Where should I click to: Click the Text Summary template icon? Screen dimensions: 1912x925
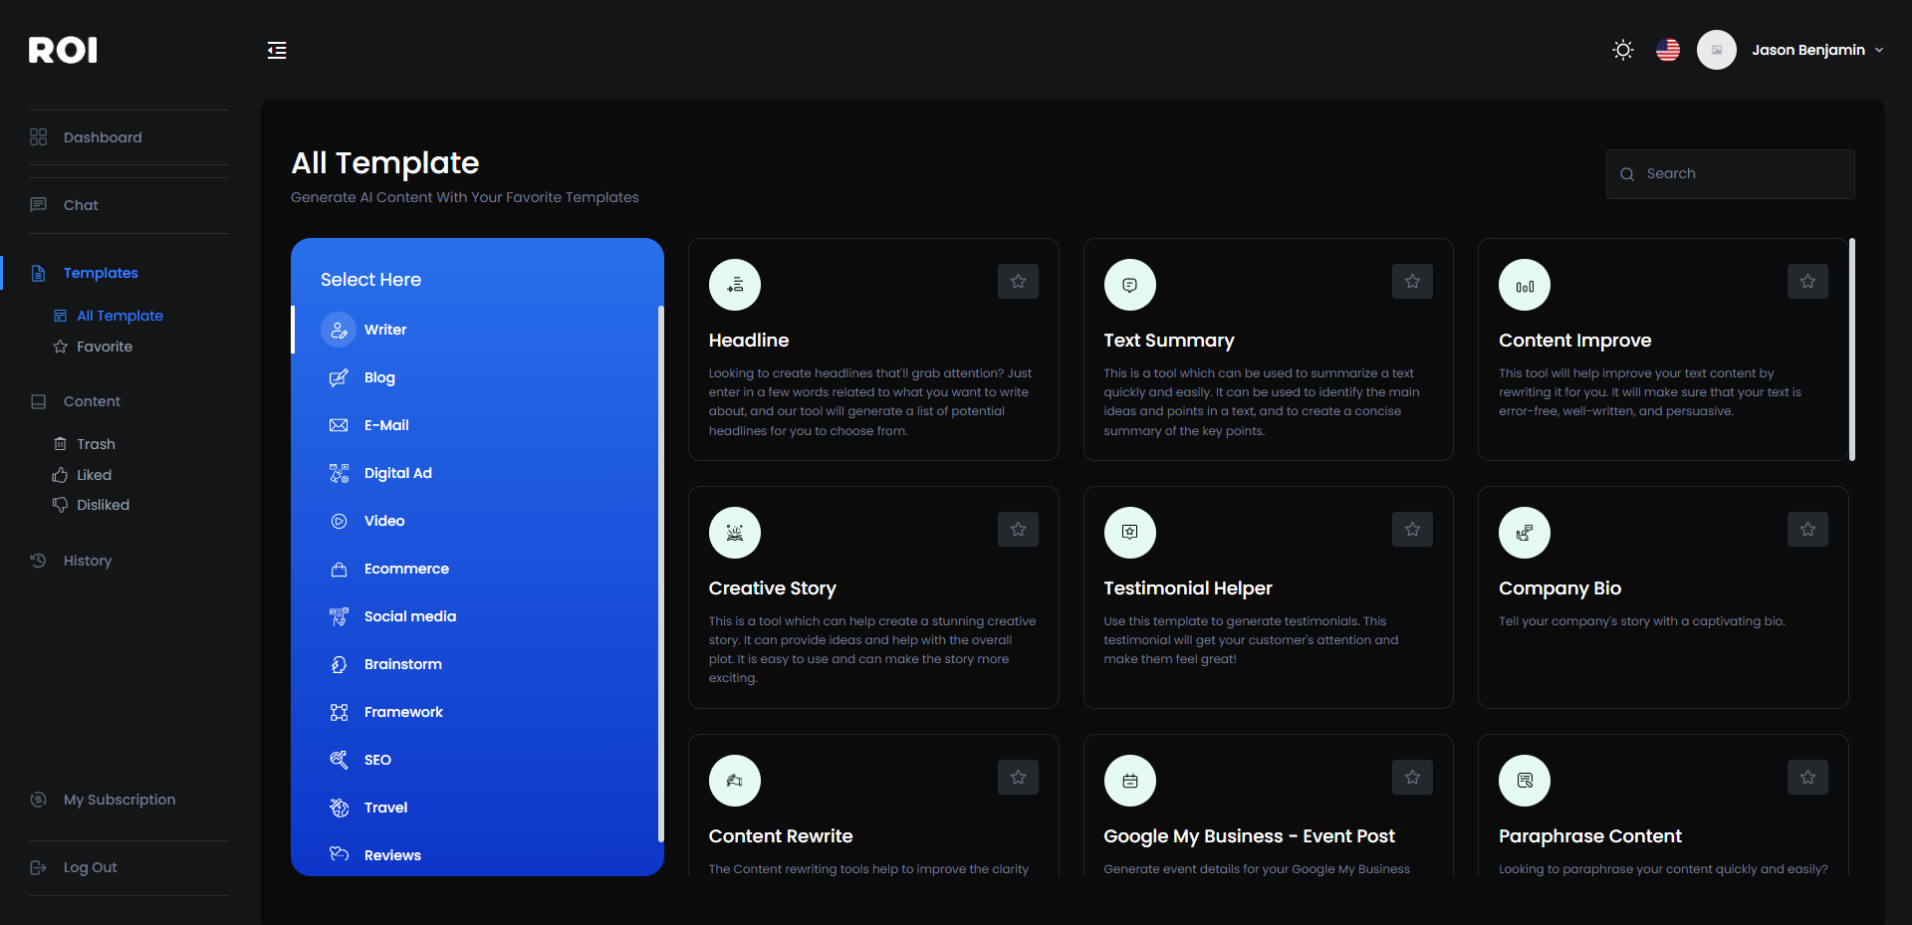tap(1129, 285)
